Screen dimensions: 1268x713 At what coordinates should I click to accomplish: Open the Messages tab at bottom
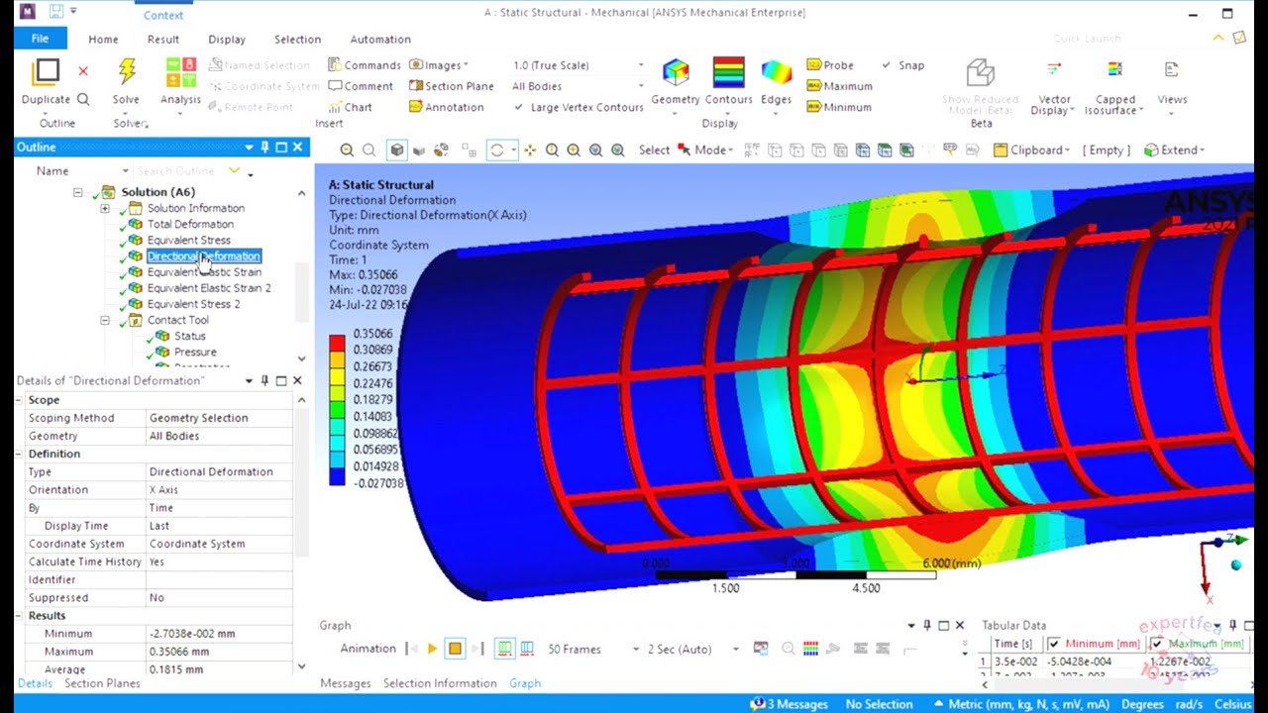[x=345, y=683]
